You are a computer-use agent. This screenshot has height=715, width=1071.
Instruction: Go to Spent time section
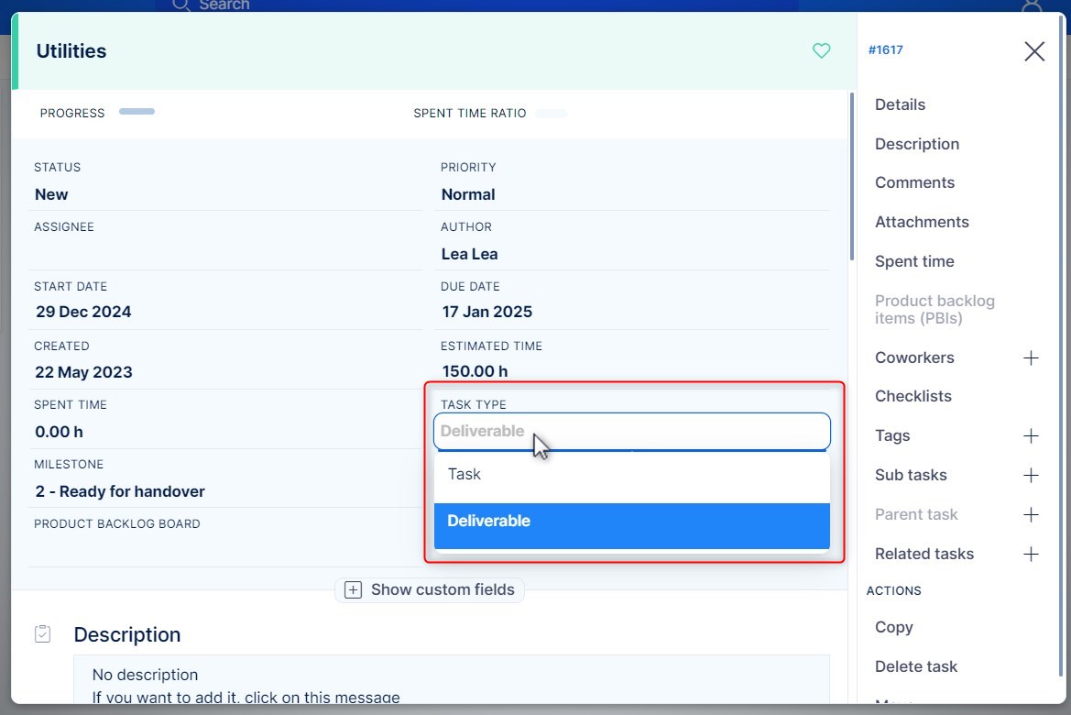pyautogui.click(x=913, y=261)
